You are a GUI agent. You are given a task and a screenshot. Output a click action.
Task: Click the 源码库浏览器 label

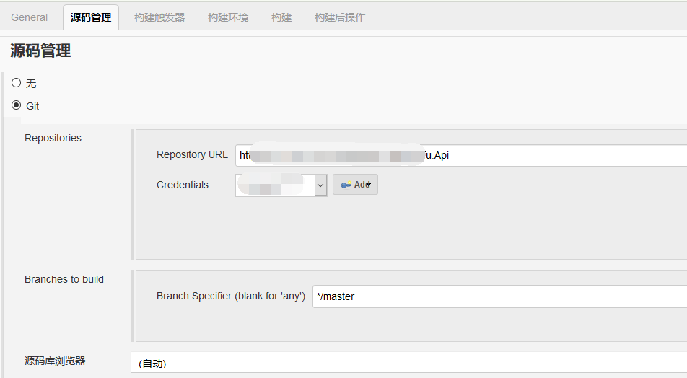pyautogui.click(x=55, y=361)
